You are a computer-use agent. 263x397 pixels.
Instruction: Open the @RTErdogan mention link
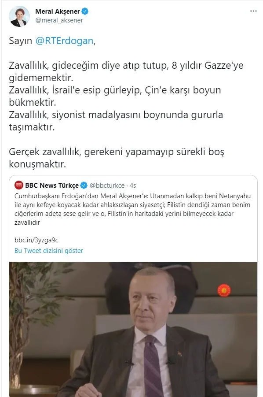pos(64,41)
